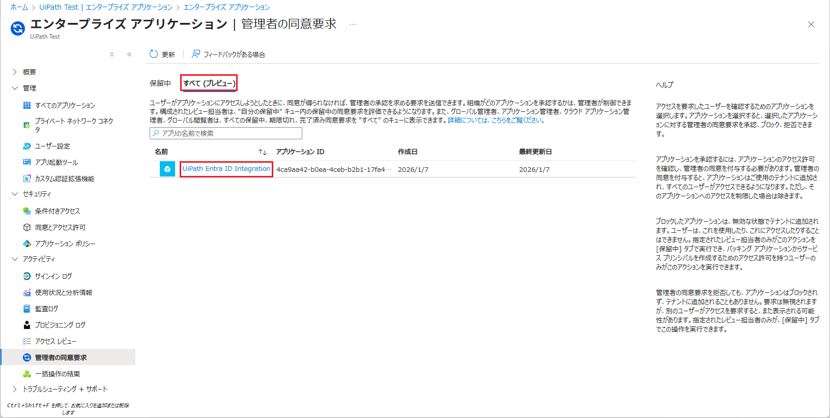830x418 pixels.
Task: Open サインイン ログ menu item
Action: 53,276
